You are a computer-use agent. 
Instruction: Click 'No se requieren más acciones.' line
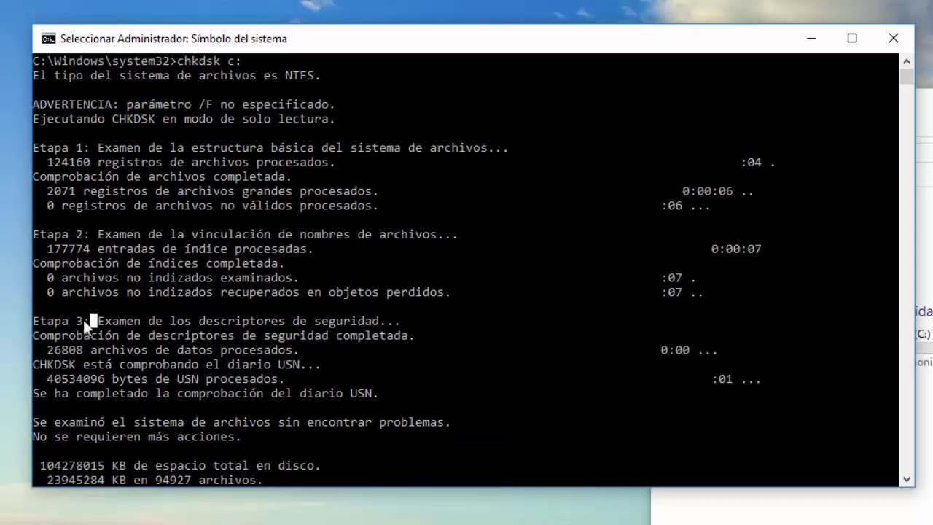pos(137,437)
